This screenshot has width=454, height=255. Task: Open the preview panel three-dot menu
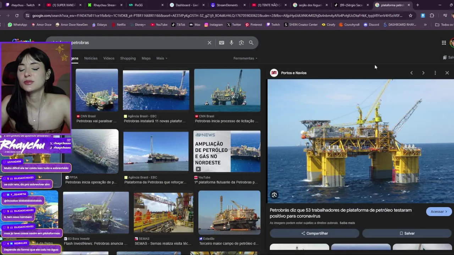435,73
